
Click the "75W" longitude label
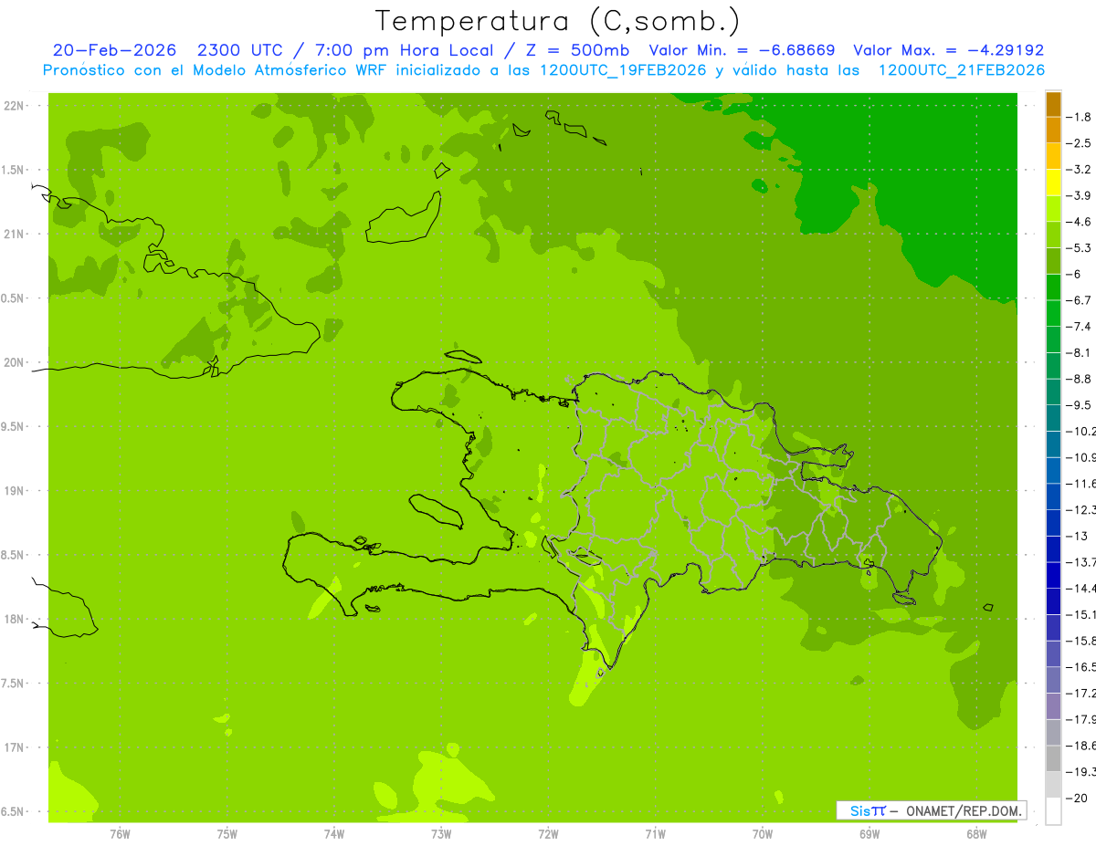[x=227, y=833]
